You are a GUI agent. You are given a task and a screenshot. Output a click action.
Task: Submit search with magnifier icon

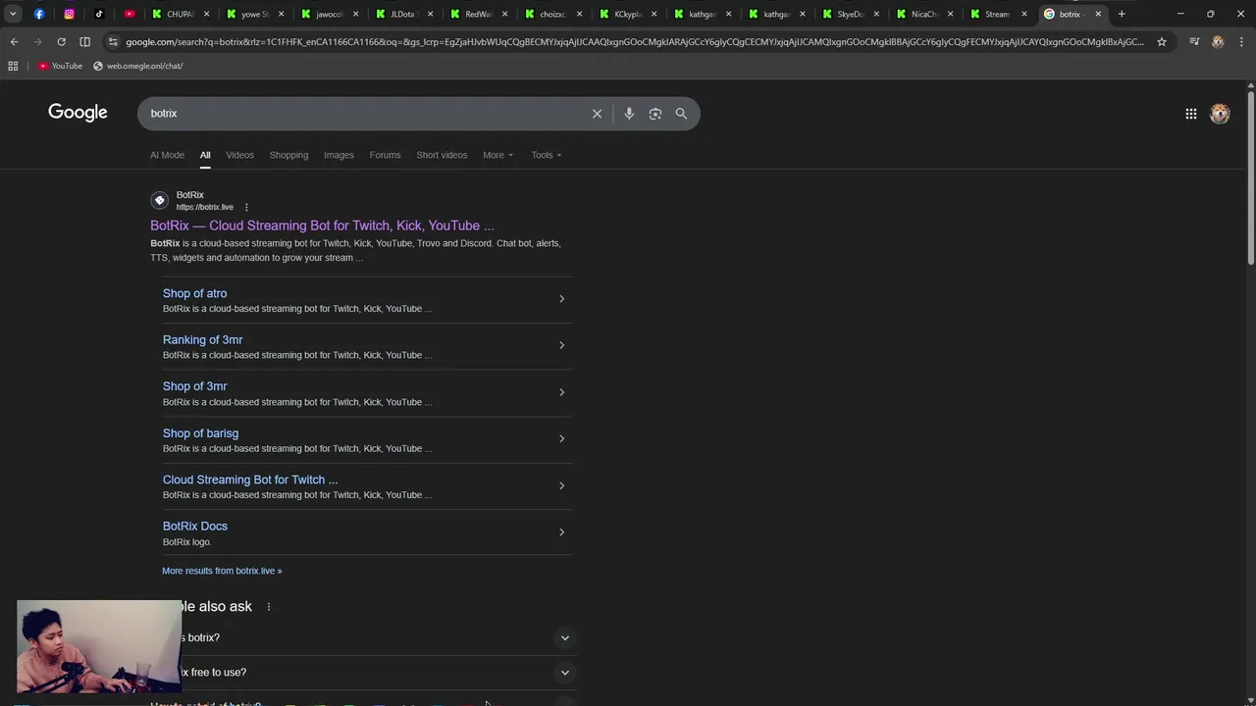681,114
